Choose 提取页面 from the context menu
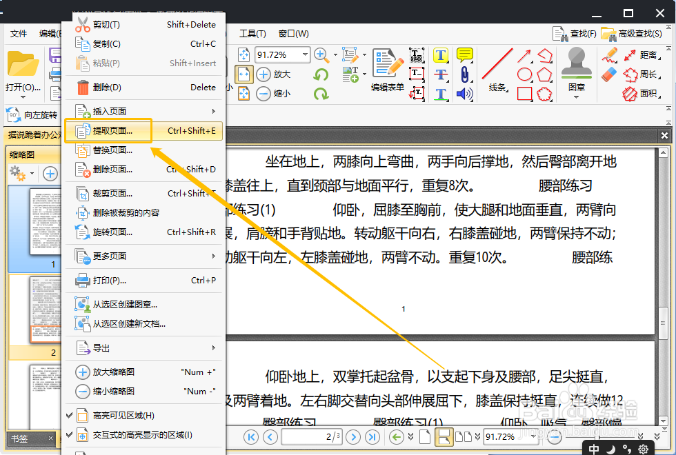676x455 pixels. [x=124, y=130]
